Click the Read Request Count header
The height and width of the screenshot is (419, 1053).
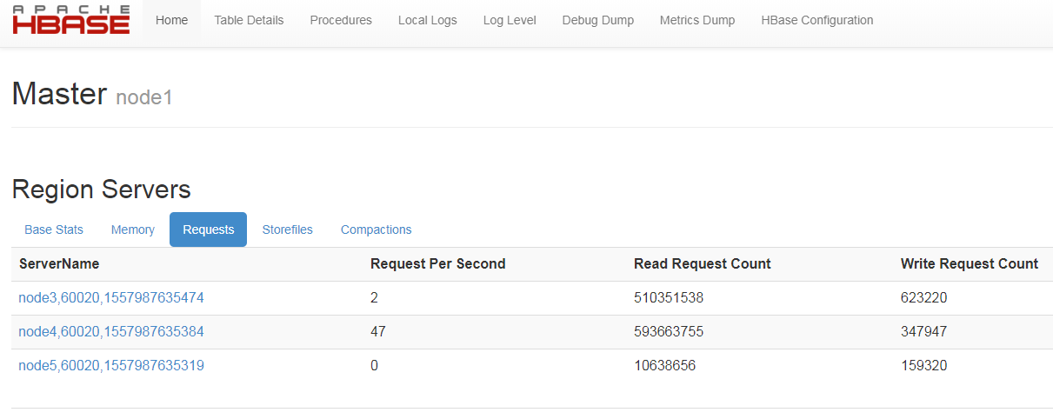pyautogui.click(x=703, y=263)
